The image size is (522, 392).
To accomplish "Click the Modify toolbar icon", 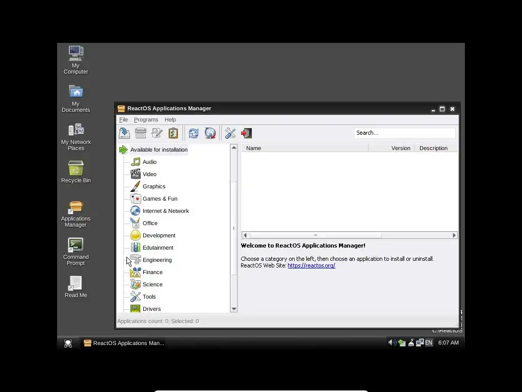I will pos(157,133).
